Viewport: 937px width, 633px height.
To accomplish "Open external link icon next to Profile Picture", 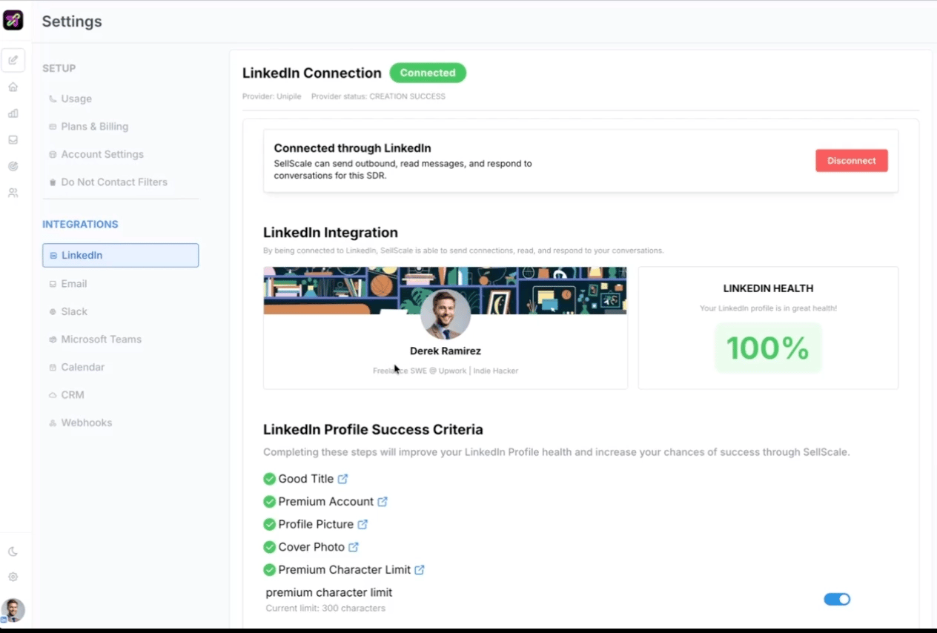I will (x=362, y=524).
